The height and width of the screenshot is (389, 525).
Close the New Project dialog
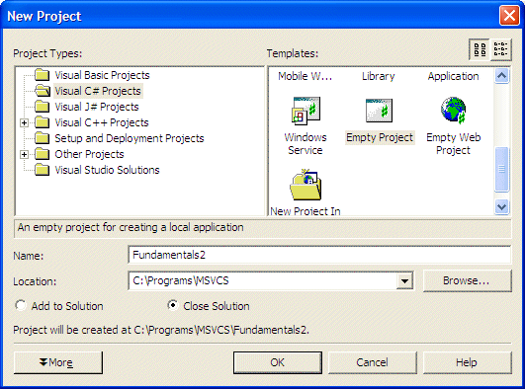click(509, 16)
